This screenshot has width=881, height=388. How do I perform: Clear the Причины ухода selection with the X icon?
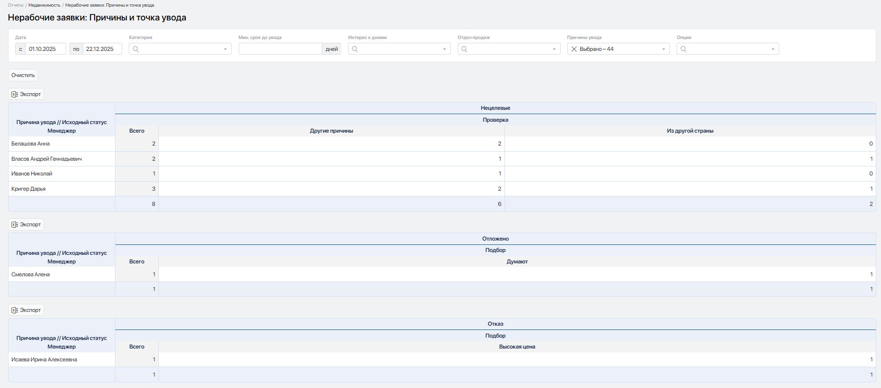pos(574,49)
